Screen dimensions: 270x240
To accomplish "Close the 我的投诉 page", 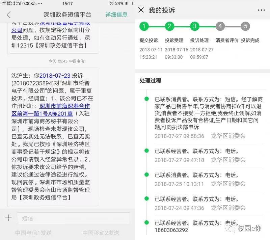I will [x=141, y=10].
